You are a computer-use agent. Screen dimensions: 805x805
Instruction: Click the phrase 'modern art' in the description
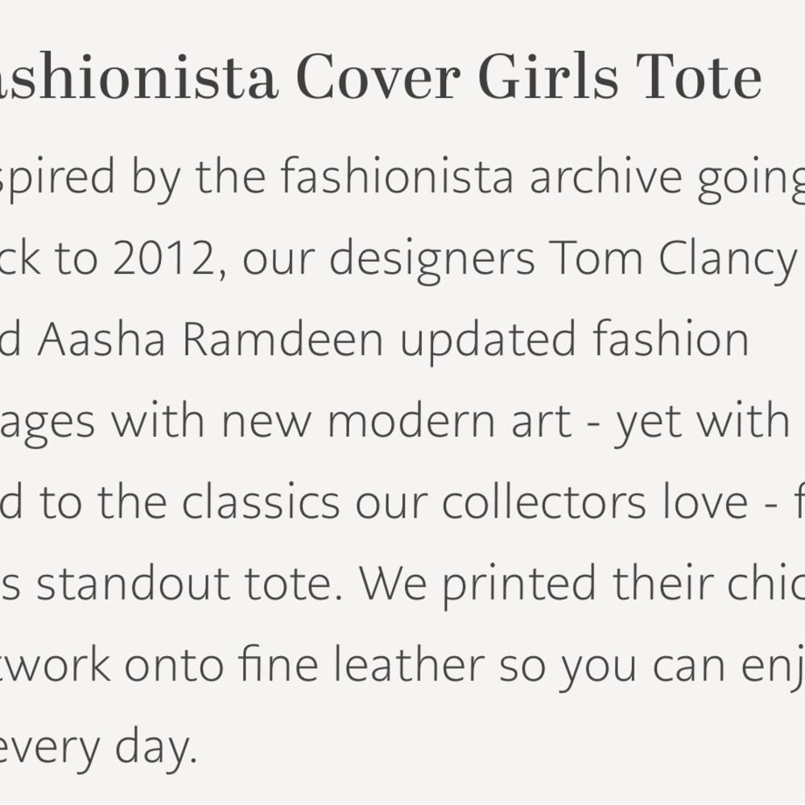[x=449, y=421]
